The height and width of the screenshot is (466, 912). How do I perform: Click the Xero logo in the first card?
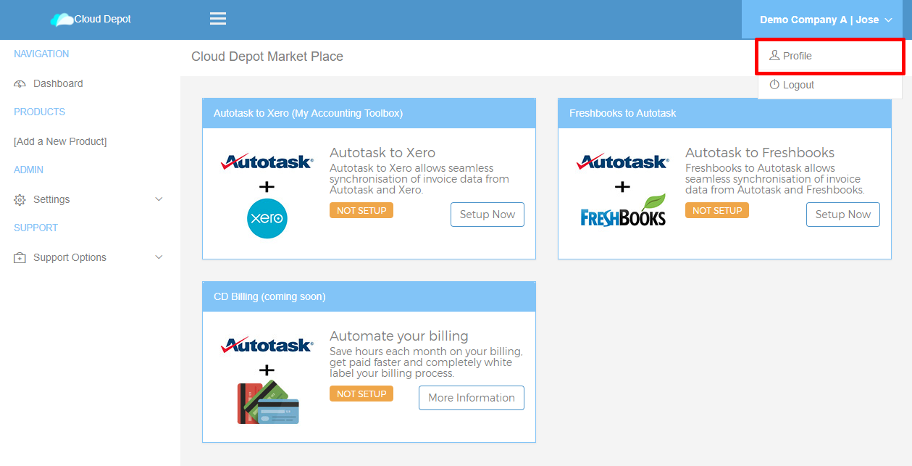click(267, 218)
